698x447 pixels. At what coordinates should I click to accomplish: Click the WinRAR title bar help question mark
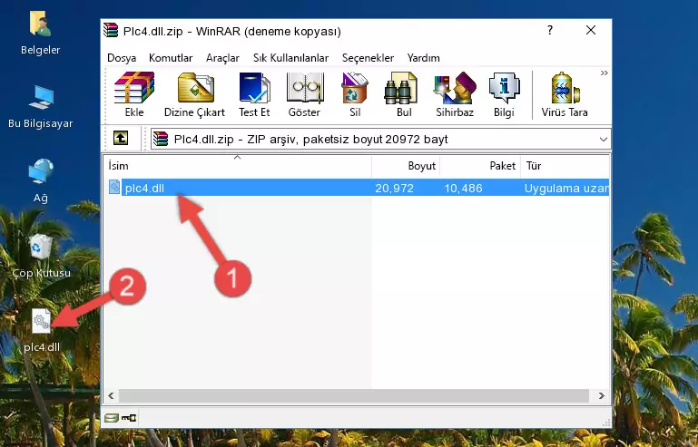550,30
